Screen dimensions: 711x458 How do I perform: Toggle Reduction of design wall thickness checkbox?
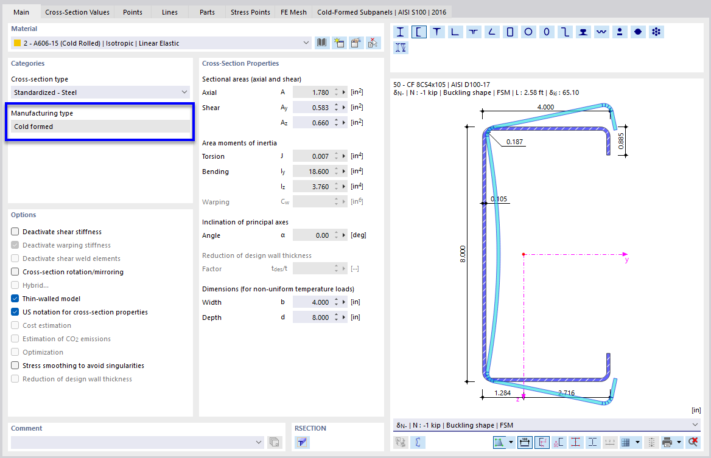(x=15, y=379)
